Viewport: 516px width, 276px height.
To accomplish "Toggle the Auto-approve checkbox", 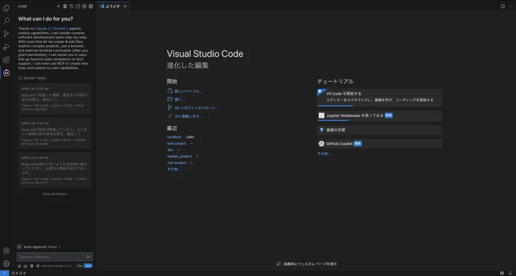I will [20, 247].
